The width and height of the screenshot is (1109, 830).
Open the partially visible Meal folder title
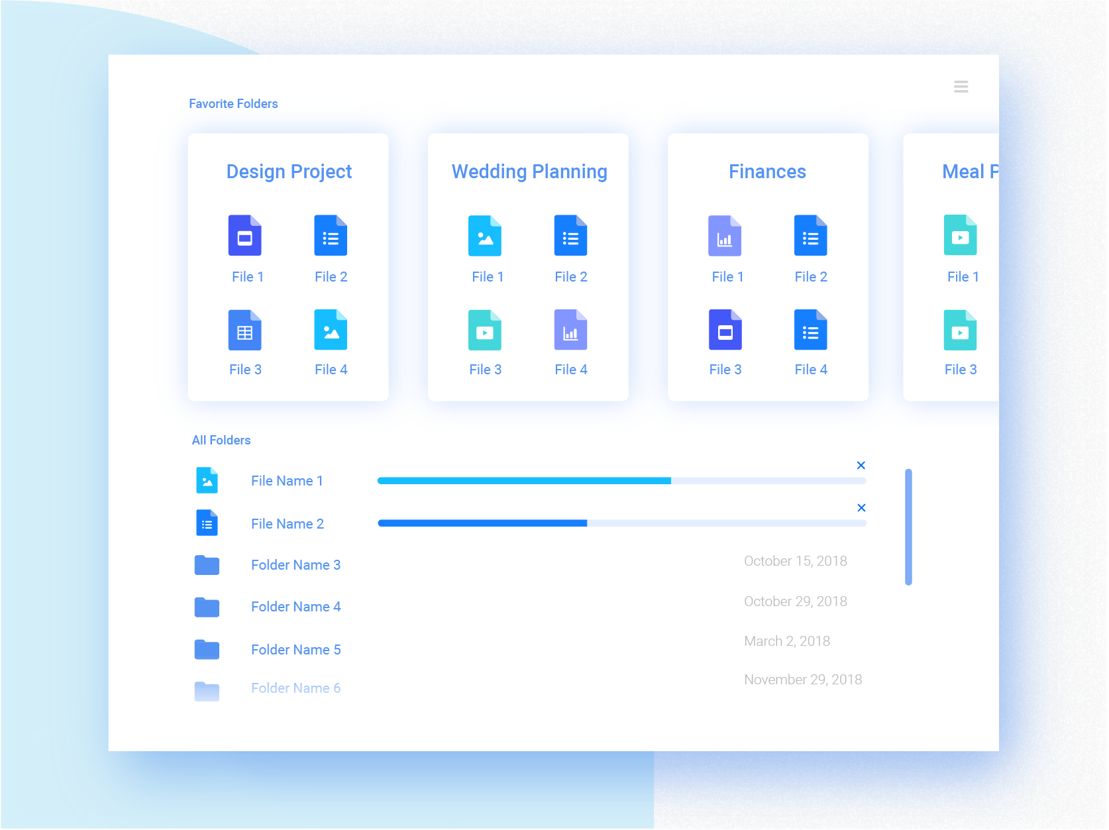[970, 172]
